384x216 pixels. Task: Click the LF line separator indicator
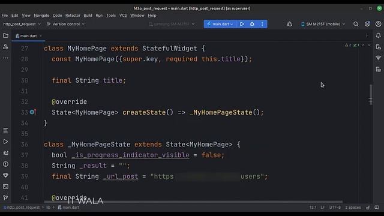323,208
